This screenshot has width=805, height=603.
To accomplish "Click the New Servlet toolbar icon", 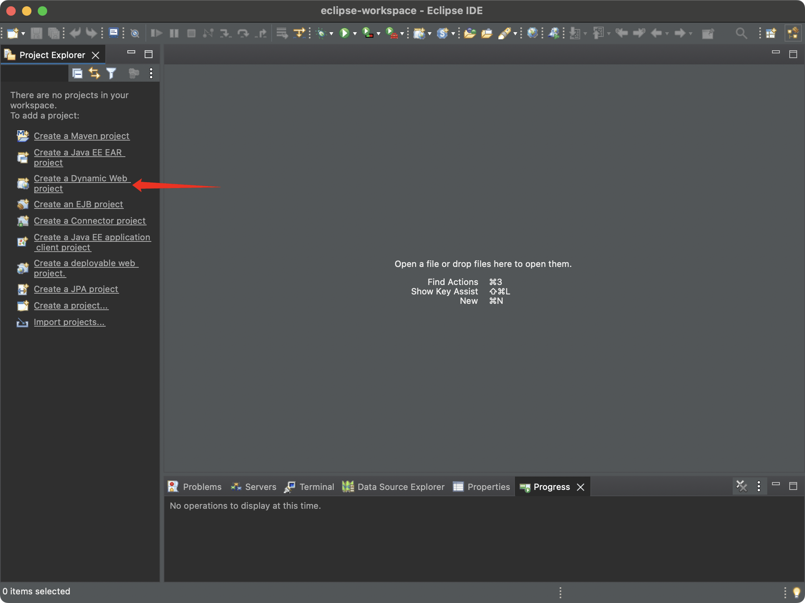I will click(443, 33).
